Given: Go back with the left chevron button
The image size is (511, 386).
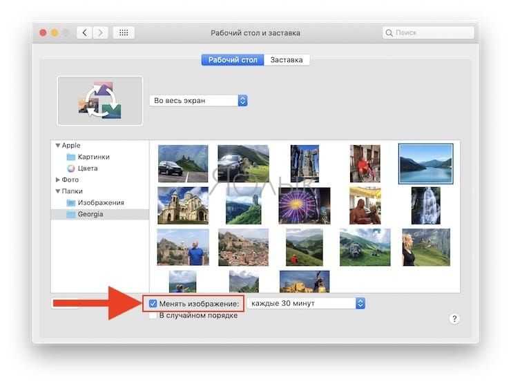Looking at the screenshot, I should click(84, 32).
